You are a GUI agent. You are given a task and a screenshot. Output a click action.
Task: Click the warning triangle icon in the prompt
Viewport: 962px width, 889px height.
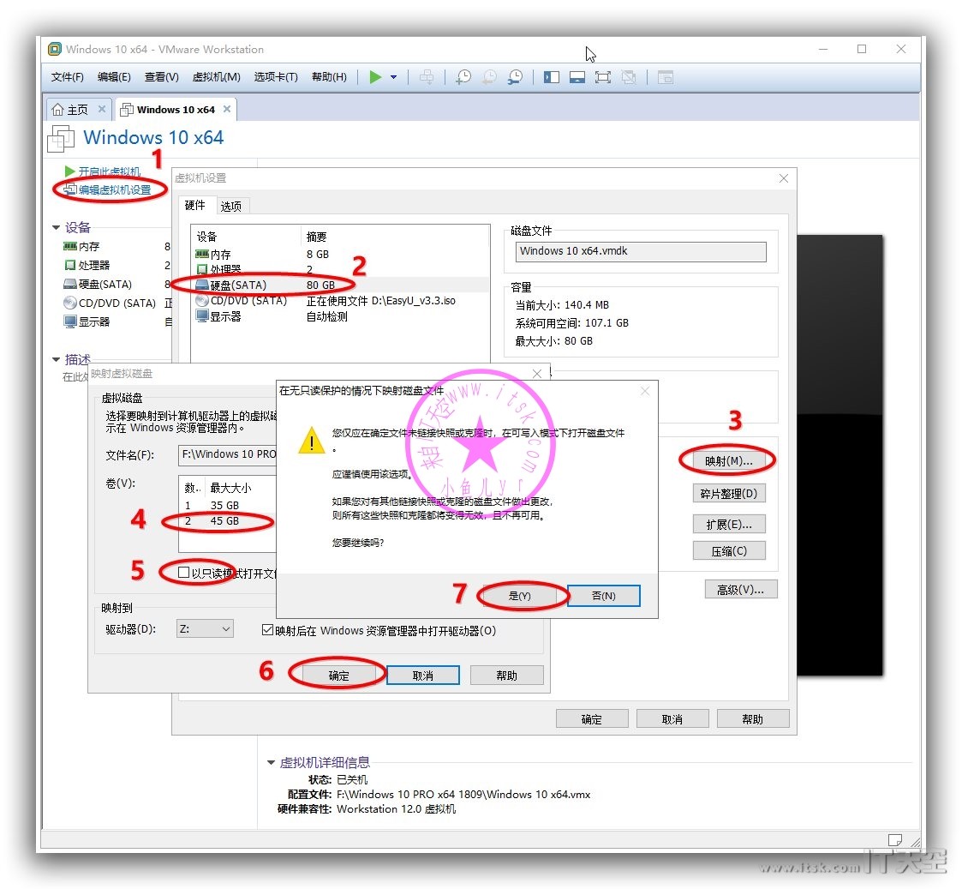[312, 440]
